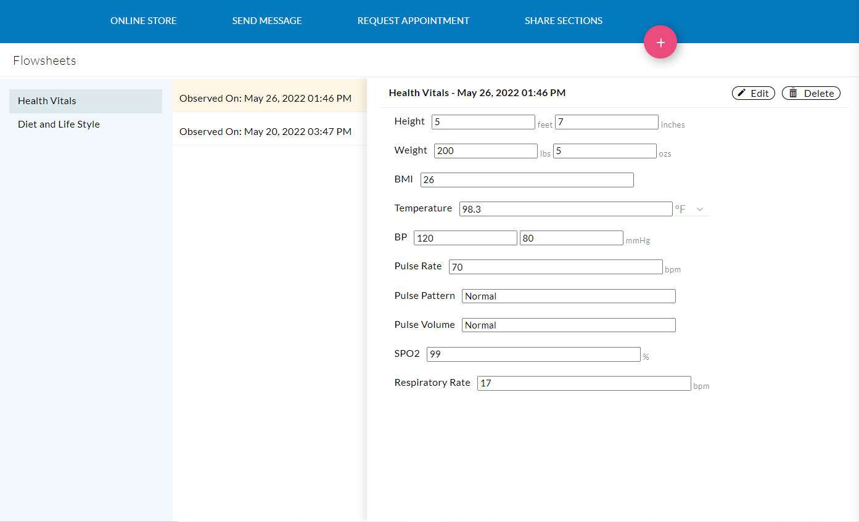This screenshot has height=522, width=859.
Task: Click the Weight lbs input field
Action: [x=485, y=151]
